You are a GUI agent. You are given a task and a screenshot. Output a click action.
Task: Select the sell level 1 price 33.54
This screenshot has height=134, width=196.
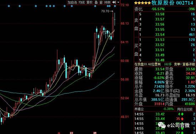[160, 34]
